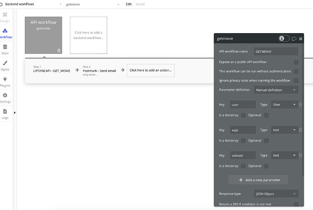This screenshot has width=313, height=210.
Task: Open Type dropdown for user key
Action: 284,105
